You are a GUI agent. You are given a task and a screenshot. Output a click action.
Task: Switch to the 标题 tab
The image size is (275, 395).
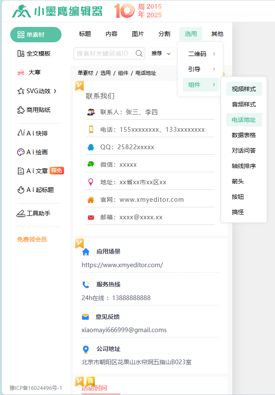[x=85, y=34]
